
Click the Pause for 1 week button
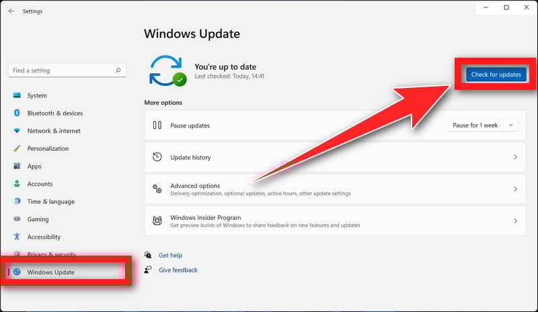pos(475,125)
